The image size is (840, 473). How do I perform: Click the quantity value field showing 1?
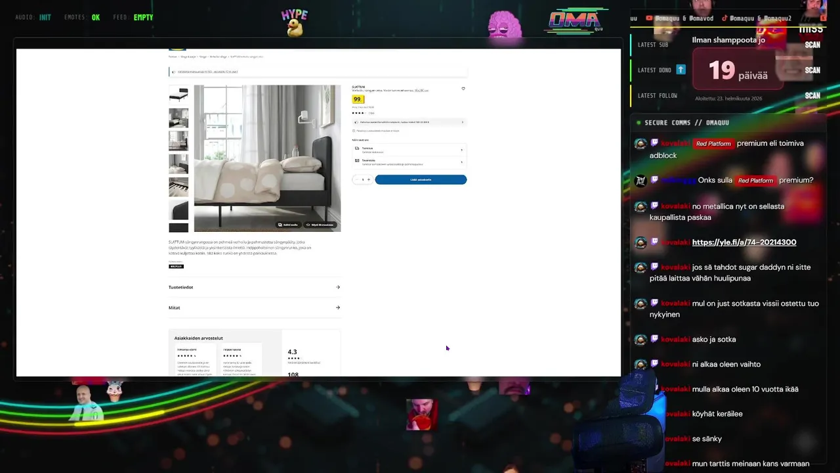[363, 179]
